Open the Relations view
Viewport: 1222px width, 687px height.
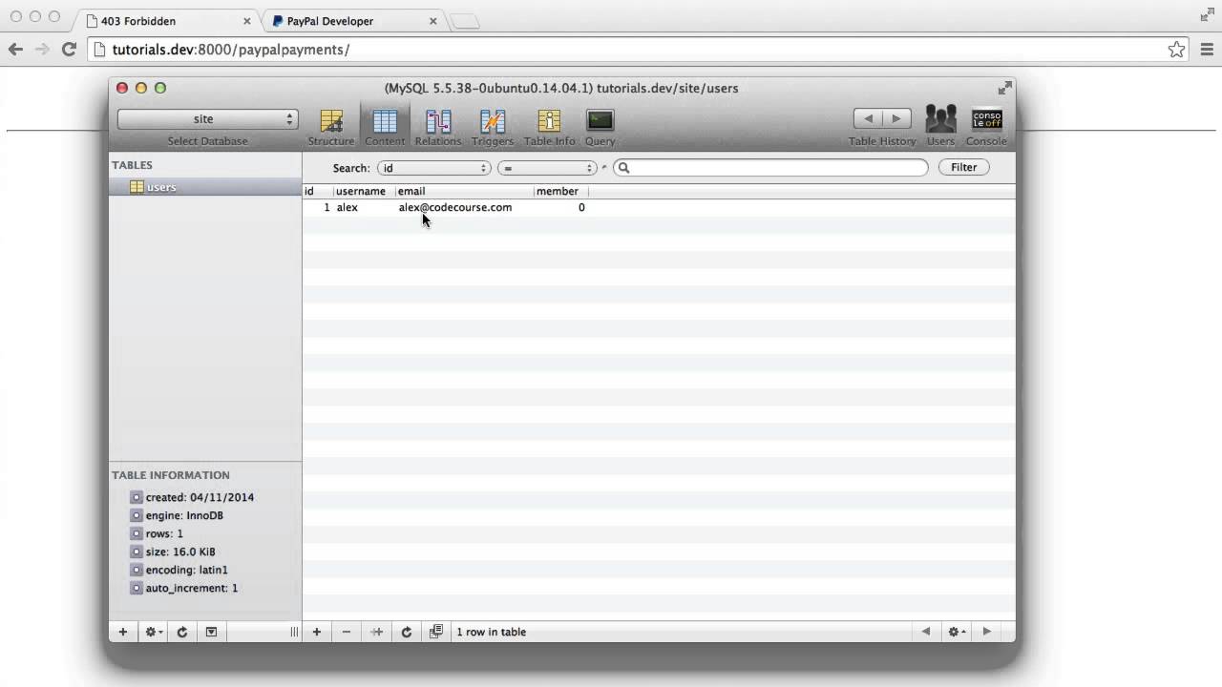pos(438,127)
